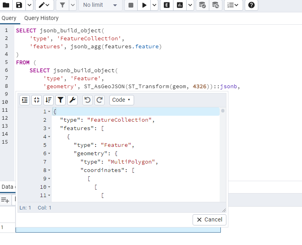Viewport: 302px width, 245px height.
Task: Expand the execute options dropdown arrow
Action: click(x=154, y=5)
